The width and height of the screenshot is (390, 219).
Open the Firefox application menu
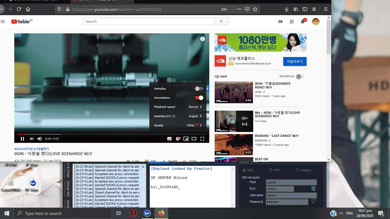326,9
